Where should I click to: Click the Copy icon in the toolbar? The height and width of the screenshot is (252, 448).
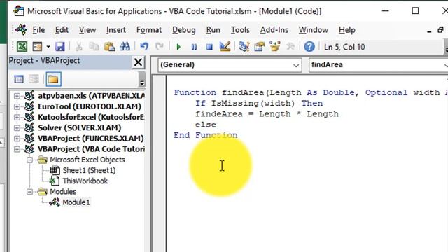[x=94, y=47]
